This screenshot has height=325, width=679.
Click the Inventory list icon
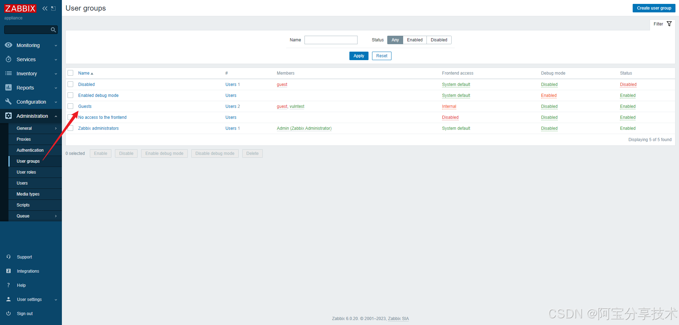pos(8,74)
